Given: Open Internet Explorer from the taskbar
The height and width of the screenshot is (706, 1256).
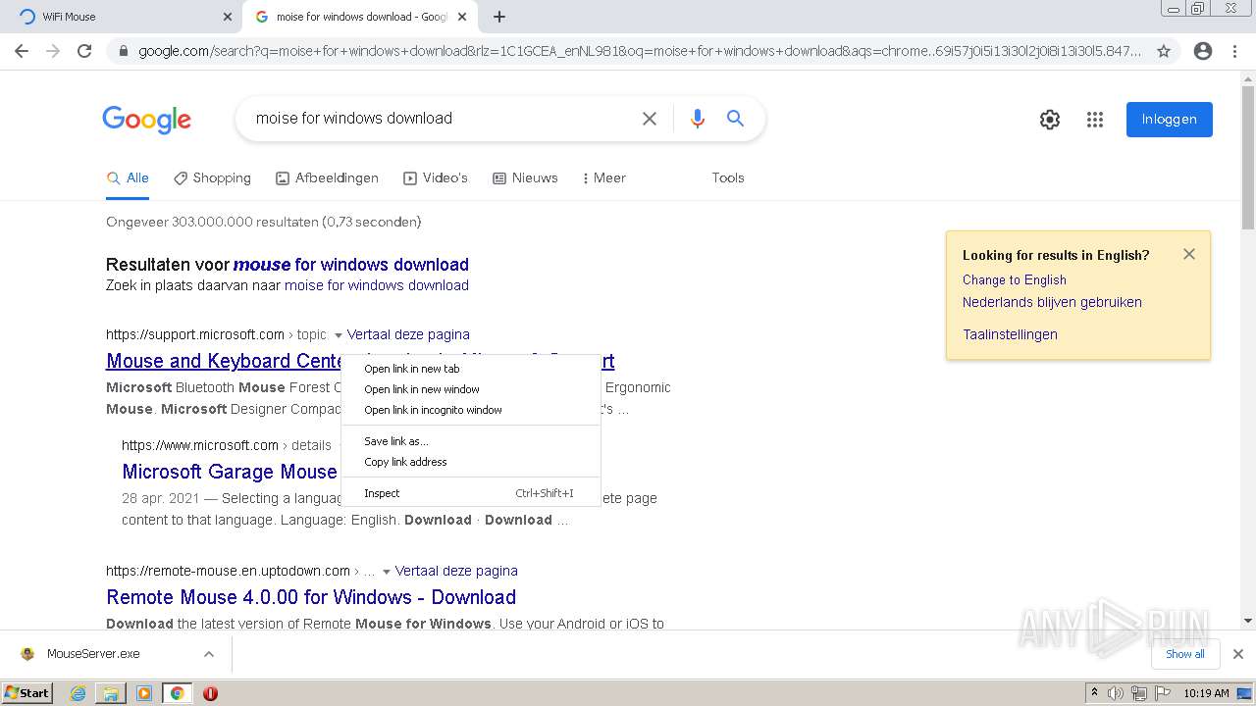Looking at the screenshot, I should tap(78, 693).
